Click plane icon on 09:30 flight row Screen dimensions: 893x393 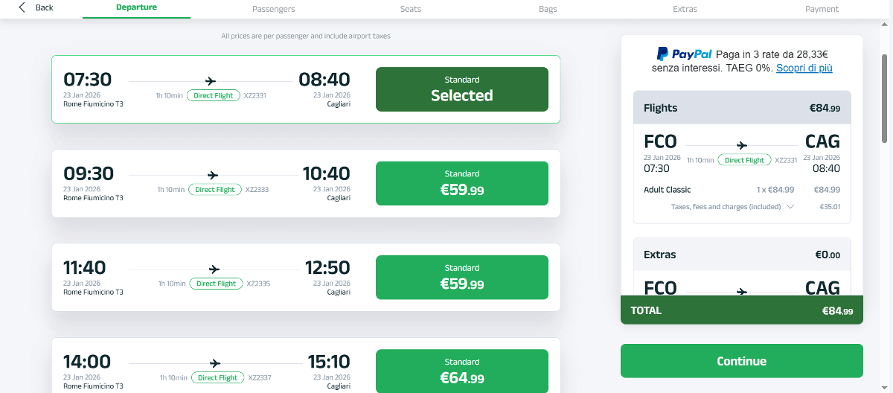(213, 176)
